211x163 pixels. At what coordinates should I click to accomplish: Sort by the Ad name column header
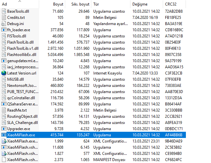pos(20,4)
